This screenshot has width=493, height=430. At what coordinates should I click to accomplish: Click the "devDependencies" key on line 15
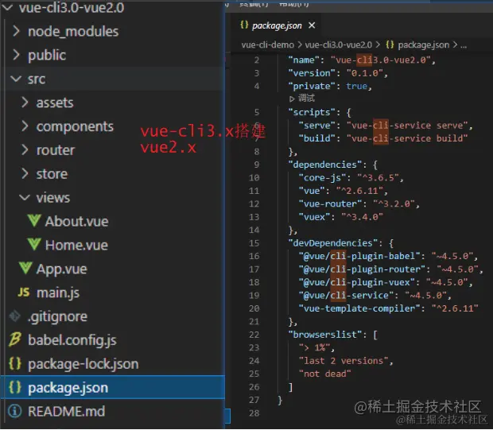tap(333, 243)
